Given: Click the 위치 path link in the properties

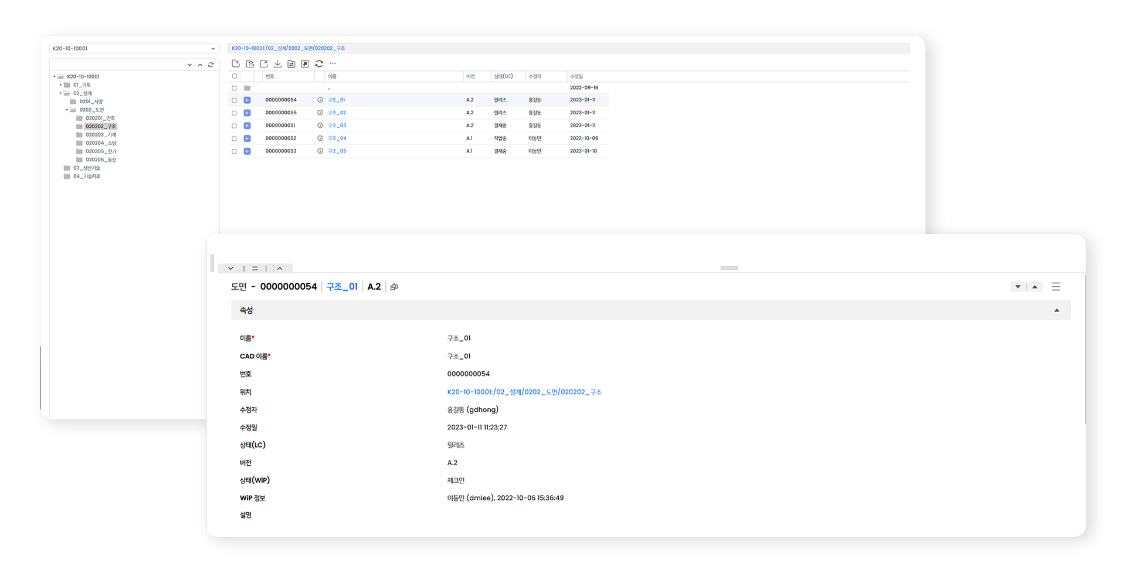Looking at the screenshot, I should click(x=524, y=392).
